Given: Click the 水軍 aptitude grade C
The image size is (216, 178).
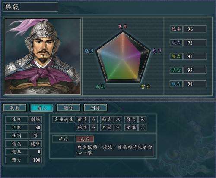Looking at the screenshot, I should pos(142,127).
